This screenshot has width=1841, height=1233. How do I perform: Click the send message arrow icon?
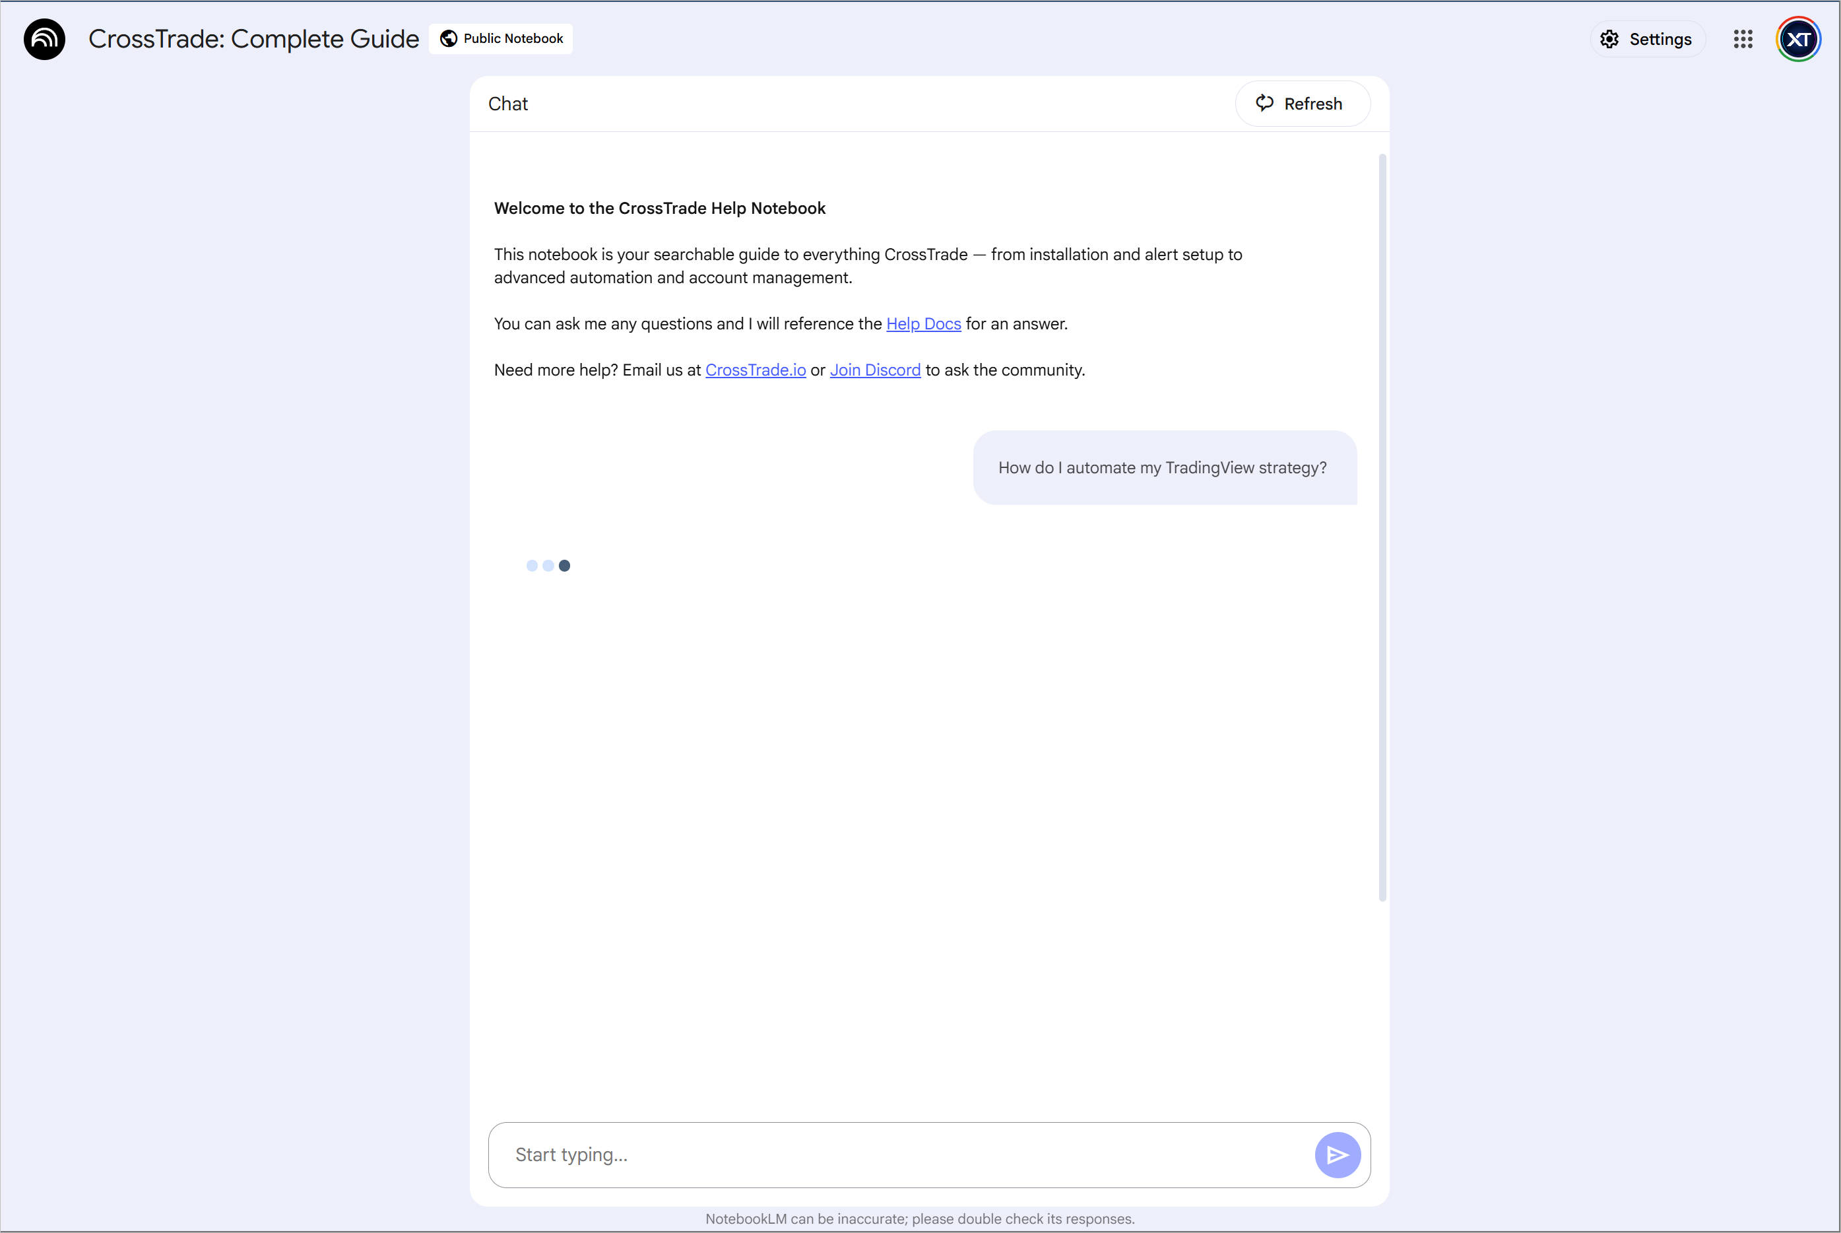point(1338,1154)
